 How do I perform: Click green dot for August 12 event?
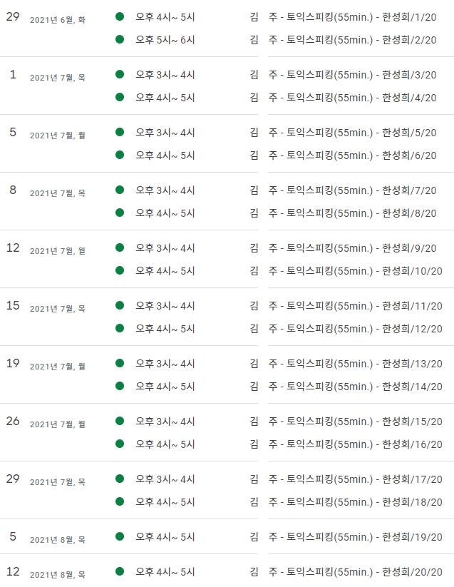(x=120, y=571)
